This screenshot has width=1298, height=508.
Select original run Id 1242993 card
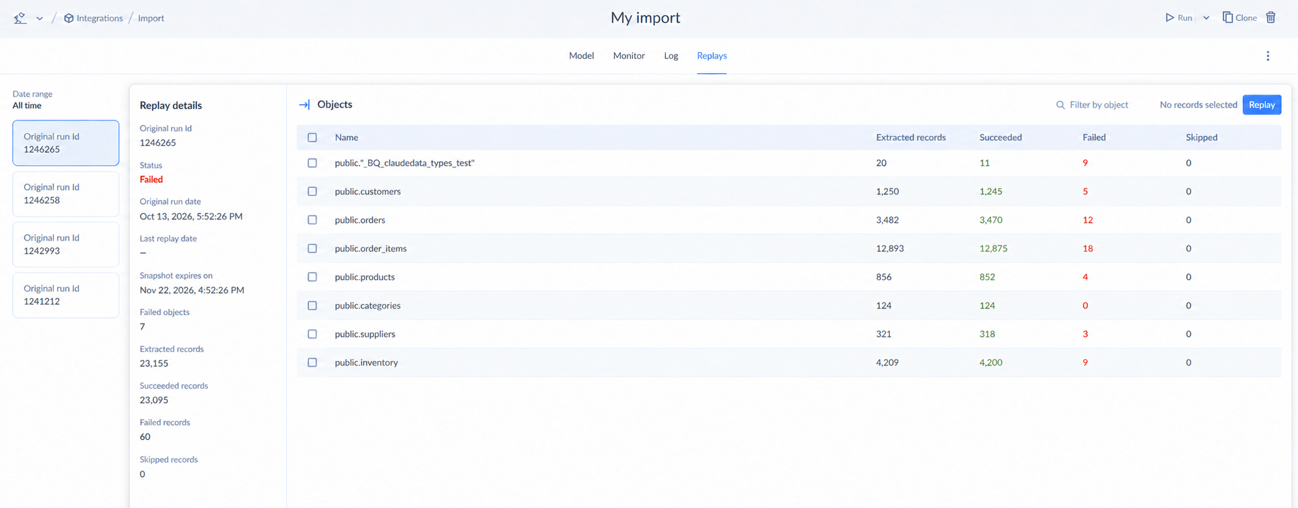pos(65,244)
